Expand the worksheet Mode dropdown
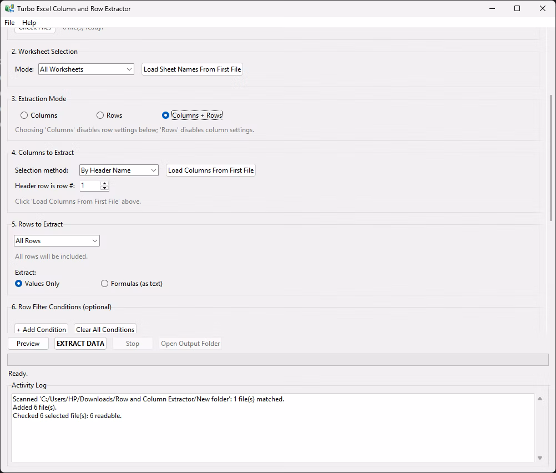The image size is (556, 473). [86, 69]
